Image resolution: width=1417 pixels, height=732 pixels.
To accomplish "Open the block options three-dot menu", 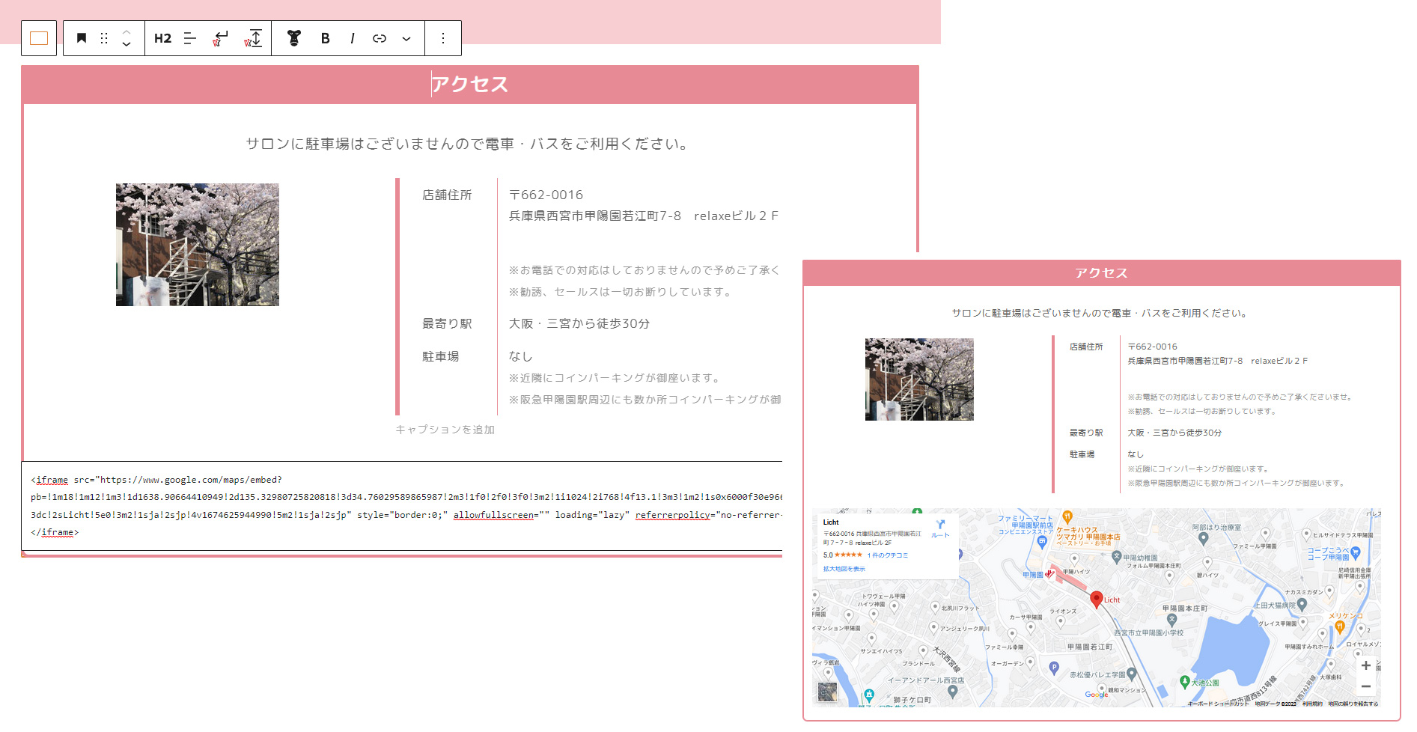I will pos(443,38).
